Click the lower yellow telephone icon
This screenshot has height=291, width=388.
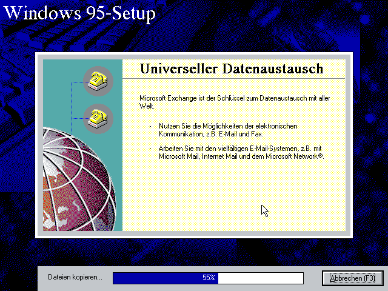pyautogui.click(x=98, y=119)
